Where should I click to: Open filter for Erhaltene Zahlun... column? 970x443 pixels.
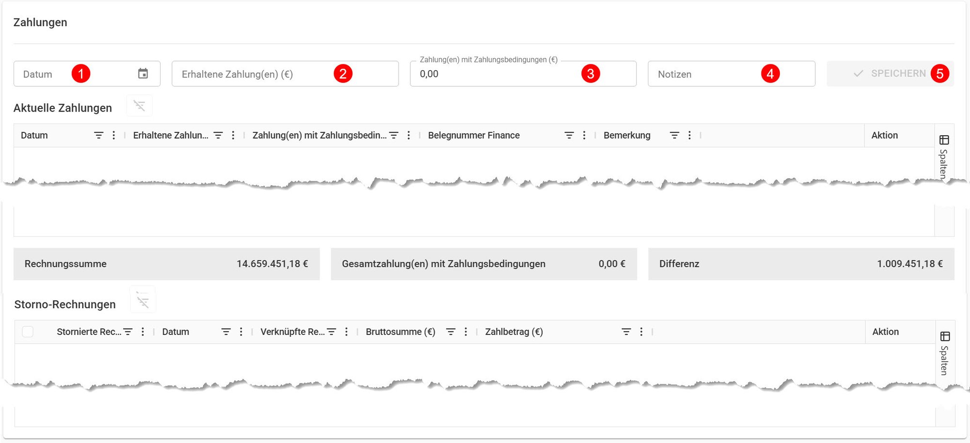coord(218,135)
